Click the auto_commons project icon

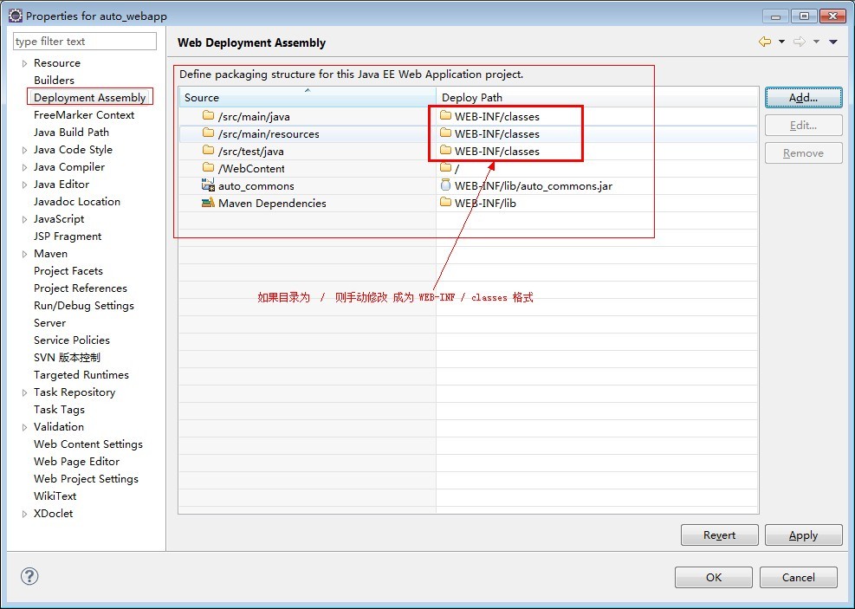point(208,185)
